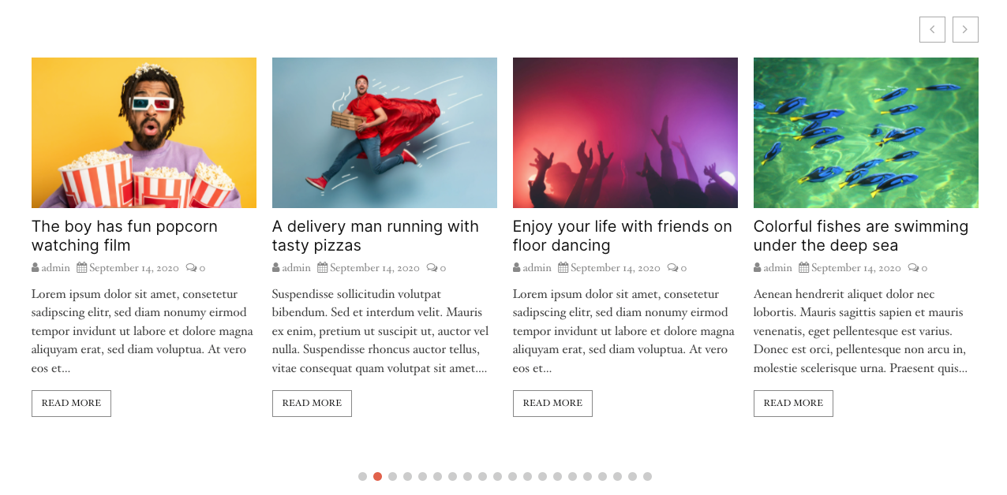Click Read More under pizza delivery post

pos(312,404)
